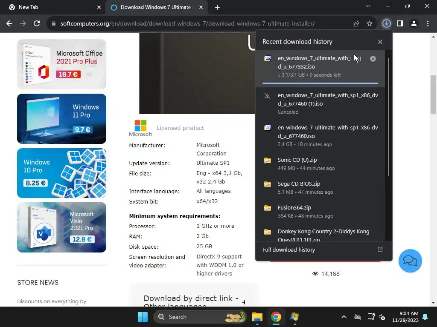Click the STORE NEWS heading
The width and height of the screenshot is (437, 327).
point(38,283)
